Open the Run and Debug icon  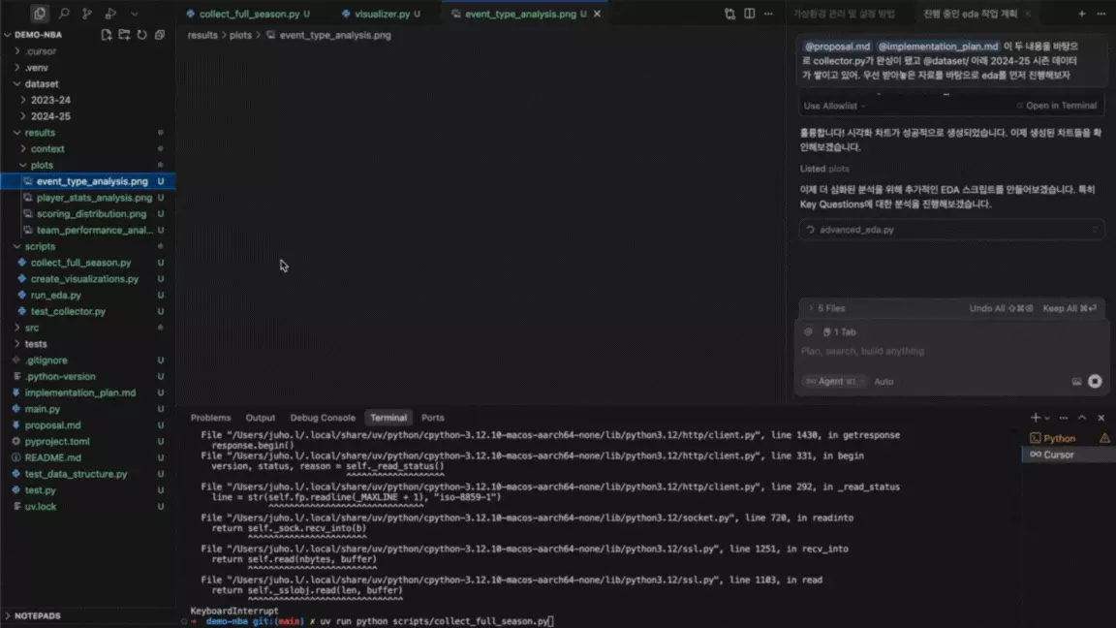(110, 13)
